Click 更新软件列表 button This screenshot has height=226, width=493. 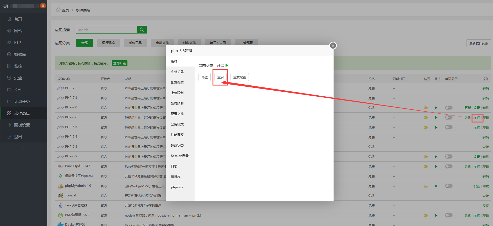[479, 43]
